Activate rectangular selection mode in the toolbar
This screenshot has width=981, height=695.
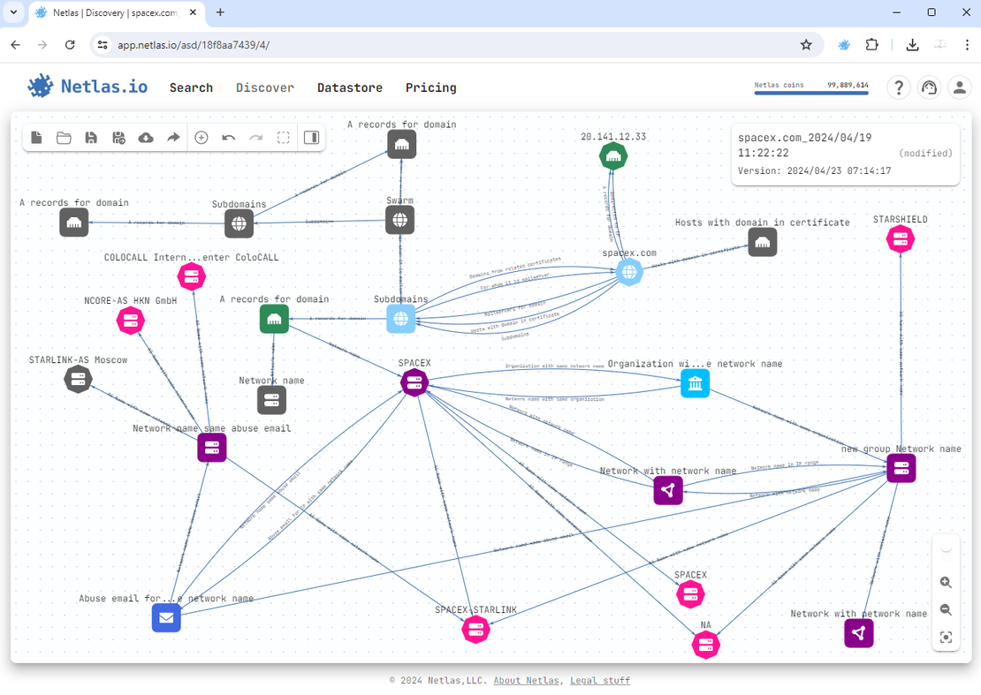pyautogui.click(x=283, y=138)
